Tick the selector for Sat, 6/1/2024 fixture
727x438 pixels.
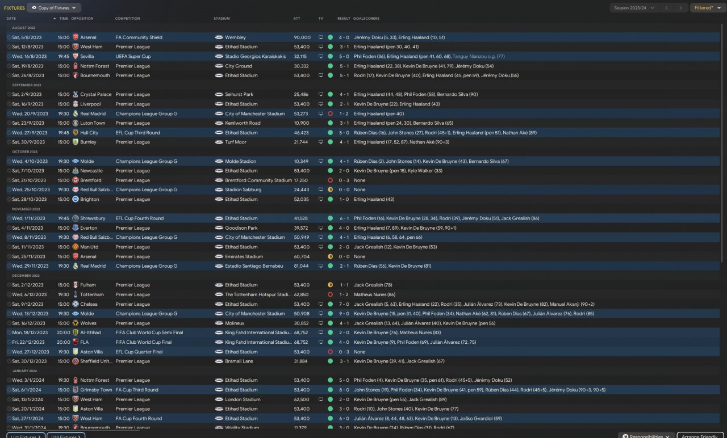pyautogui.click(x=9, y=390)
